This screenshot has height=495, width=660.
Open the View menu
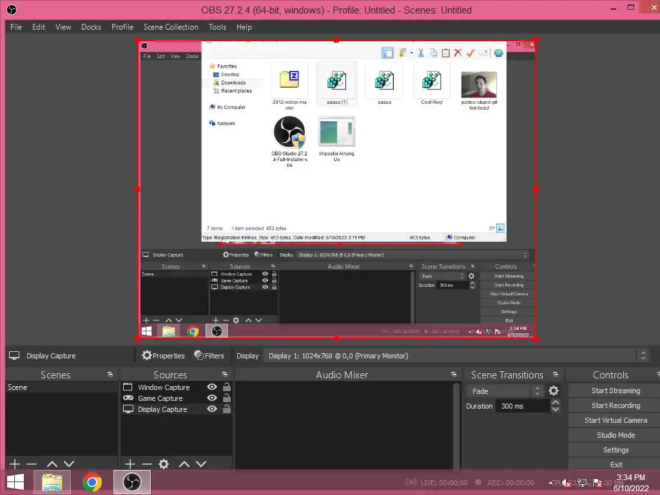[x=63, y=27]
